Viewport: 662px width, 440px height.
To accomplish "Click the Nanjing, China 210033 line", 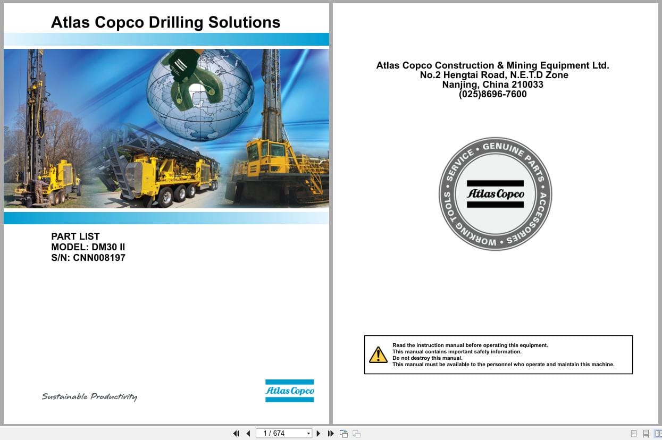I will [493, 84].
